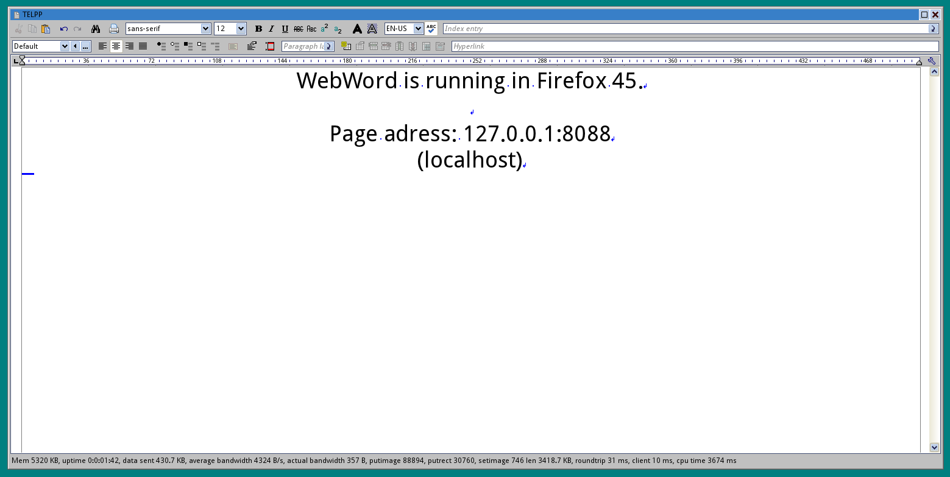
Task: Toggle underline formatting
Action: click(x=285, y=29)
